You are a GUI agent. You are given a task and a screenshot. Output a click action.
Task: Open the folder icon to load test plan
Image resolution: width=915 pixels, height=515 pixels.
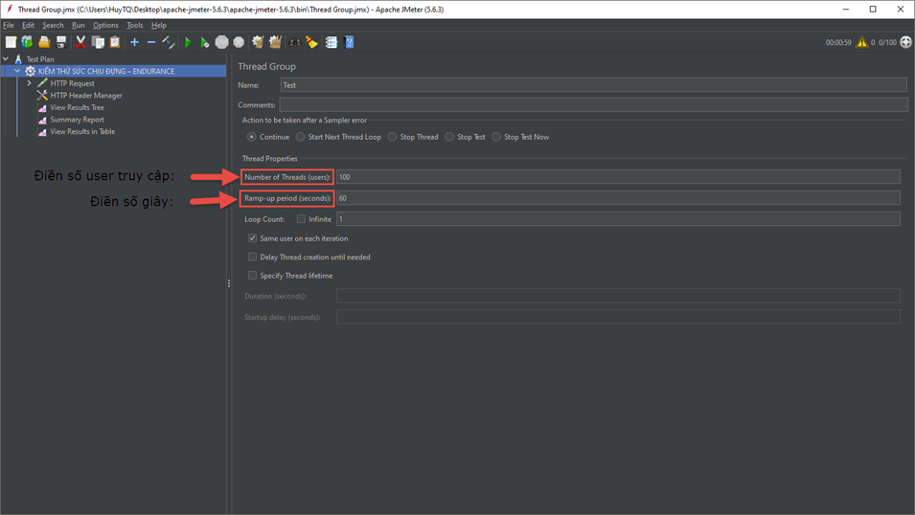point(44,42)
